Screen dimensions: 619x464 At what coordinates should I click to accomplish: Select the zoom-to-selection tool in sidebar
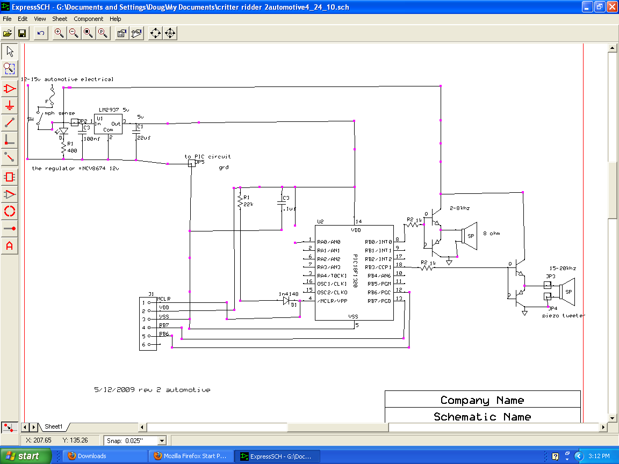[x=10, y=69]
